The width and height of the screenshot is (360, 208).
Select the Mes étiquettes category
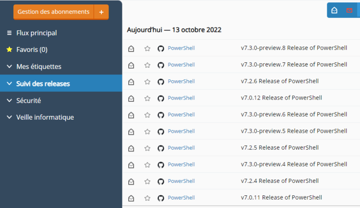(39, 67)
